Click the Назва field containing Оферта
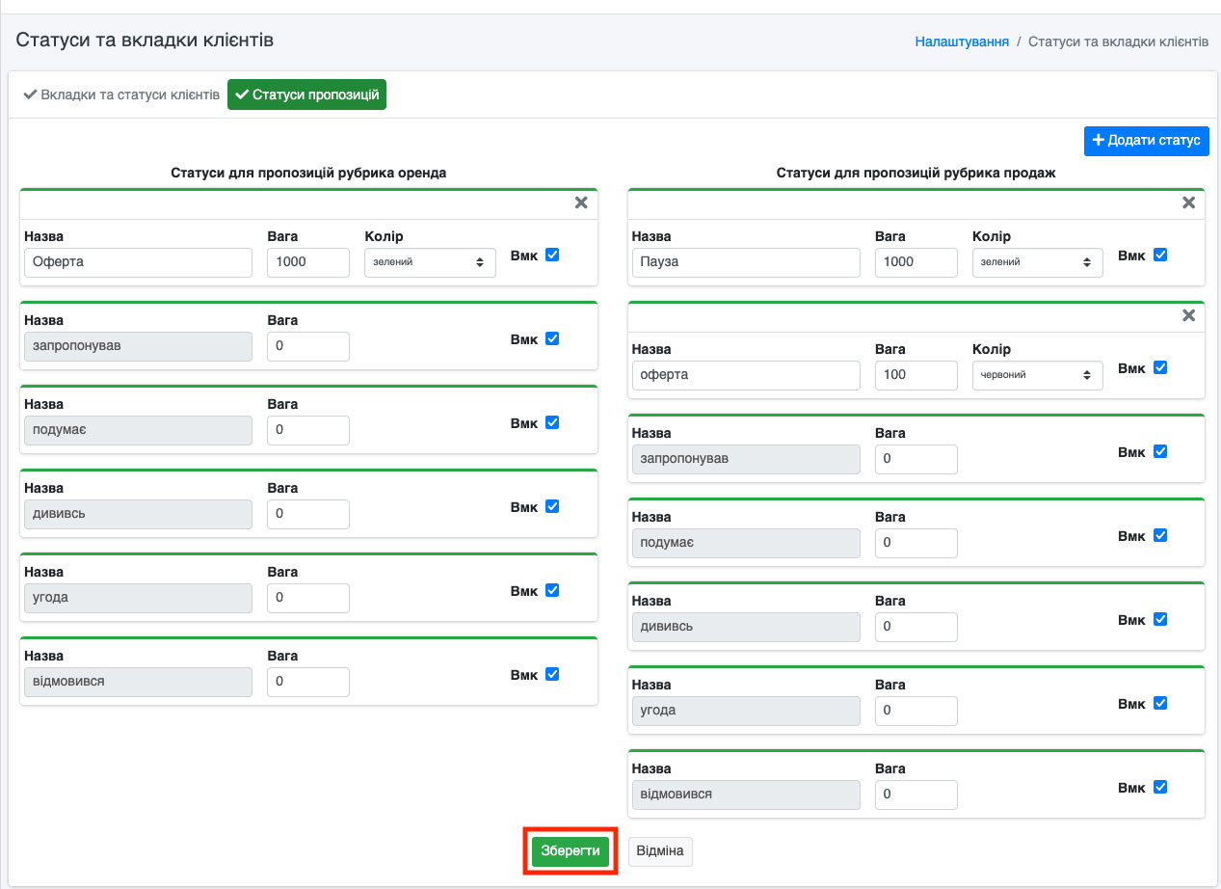 [138, 262]
